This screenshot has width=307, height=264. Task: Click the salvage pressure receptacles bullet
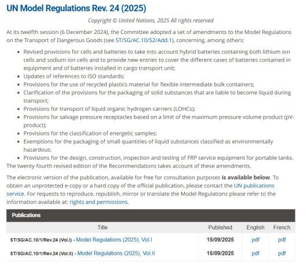tap(159, 121)
